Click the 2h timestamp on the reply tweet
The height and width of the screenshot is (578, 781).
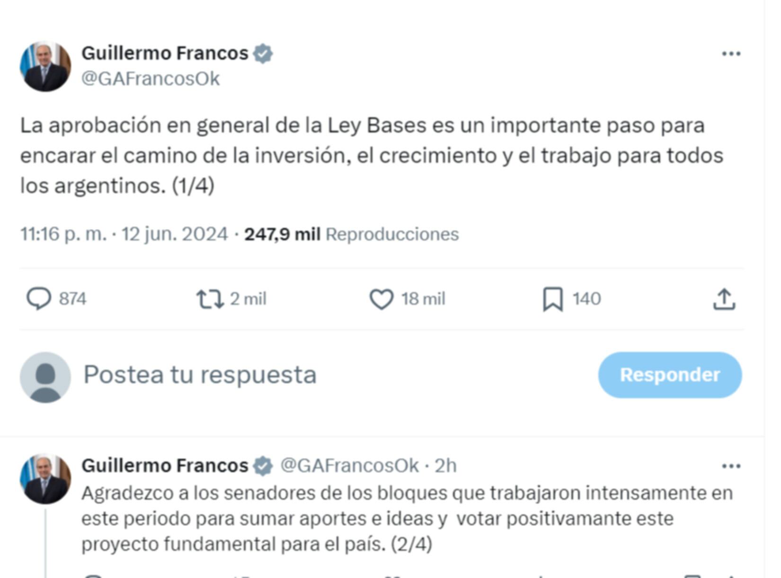coord(445,466)
